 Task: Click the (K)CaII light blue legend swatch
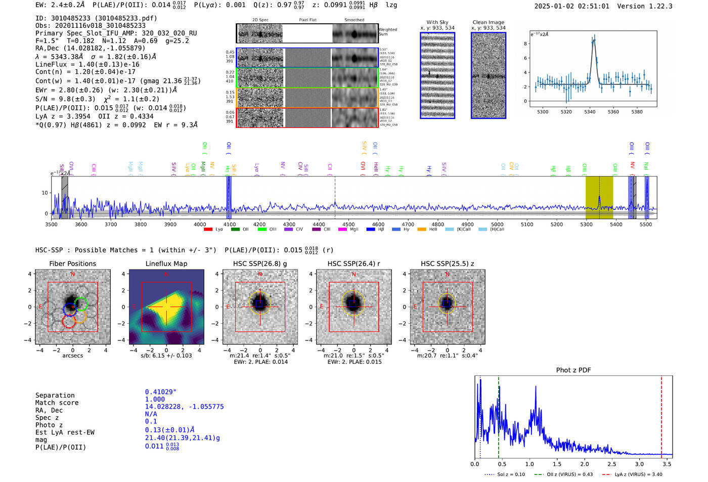tap(449, 229)
